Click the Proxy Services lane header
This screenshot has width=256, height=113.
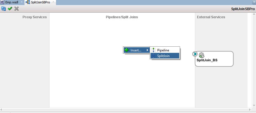(35, 17)
